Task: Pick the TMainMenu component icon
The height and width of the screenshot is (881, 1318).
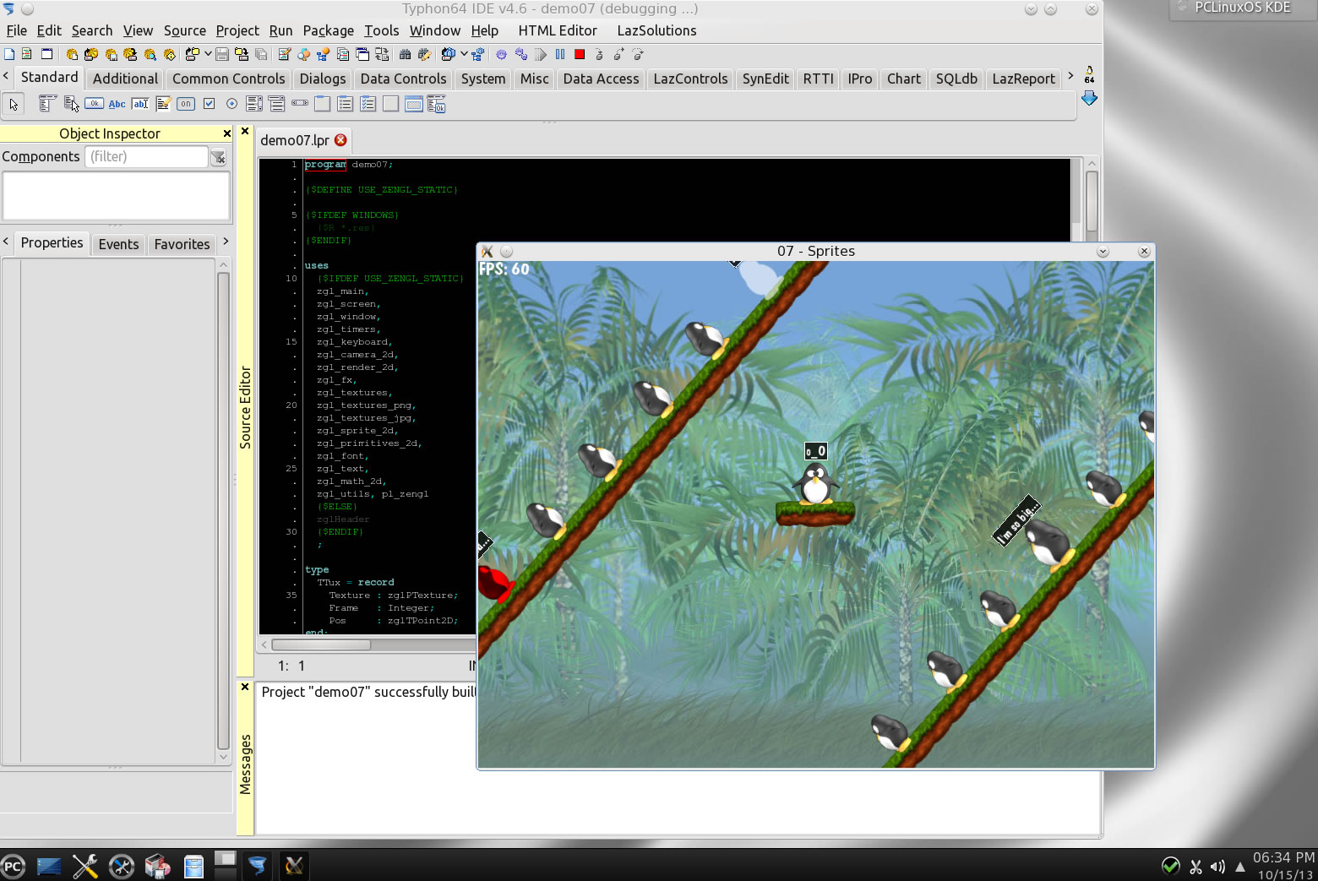Action: pos(47,104)
